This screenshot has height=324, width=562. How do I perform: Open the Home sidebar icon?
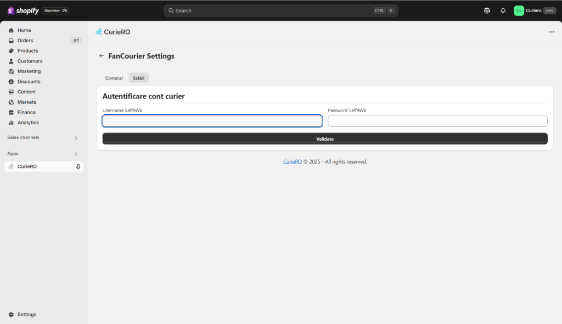pyautogui.click(x=11, y=31)
